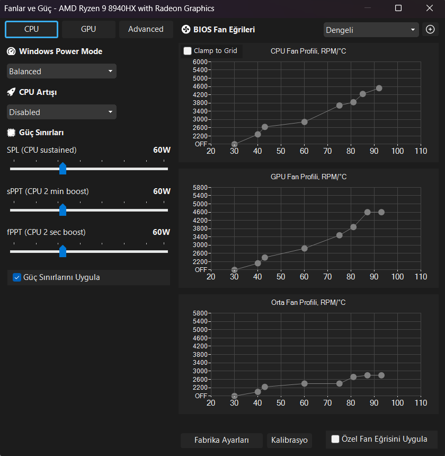Viewport: 445px width, 456px height.
Task: Uncheck Güç Sınırlarını Uygula checkbox
Action: [17, 277]
